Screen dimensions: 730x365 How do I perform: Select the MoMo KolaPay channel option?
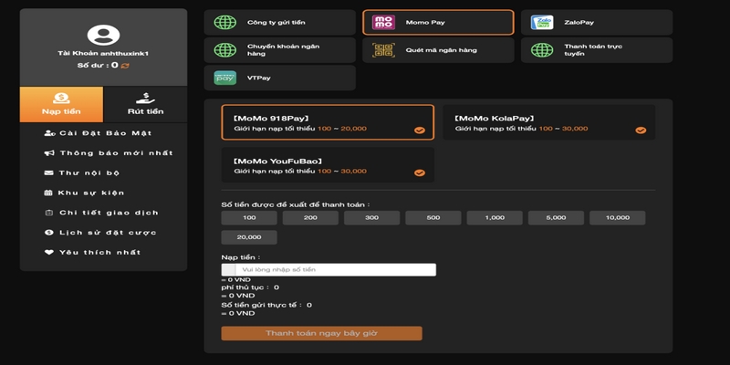click(x=548, y=122)
